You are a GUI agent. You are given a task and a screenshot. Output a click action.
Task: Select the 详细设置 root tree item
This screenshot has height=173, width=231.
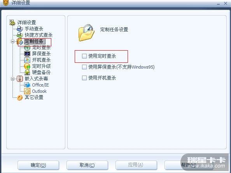coord(27,23)
